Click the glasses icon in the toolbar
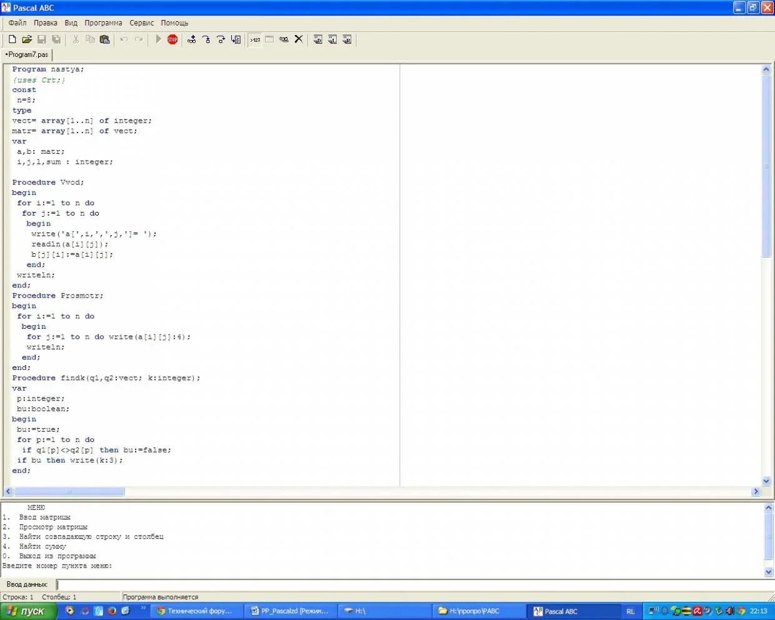 (284, 39)
